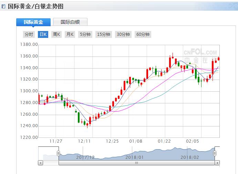238x174 pixels.
Task: Switch to the 国际黄金 tab
Action: (33, 22)
